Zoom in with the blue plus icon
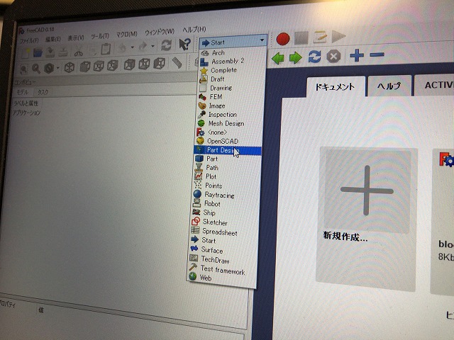This screenshot has width=454, height=340. pyautogui.click(x=356, y=56)
